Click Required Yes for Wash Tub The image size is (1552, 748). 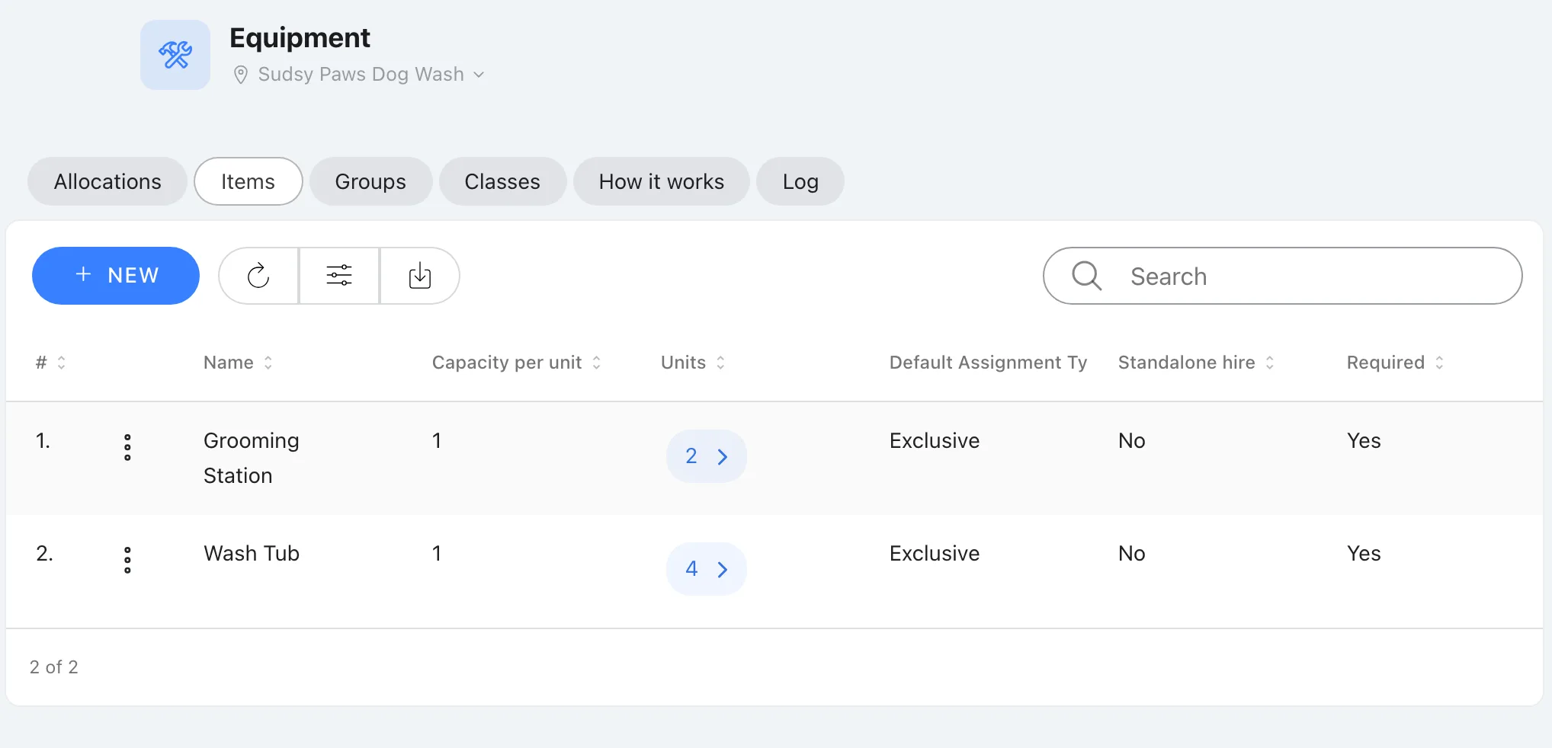point(1364,553)
